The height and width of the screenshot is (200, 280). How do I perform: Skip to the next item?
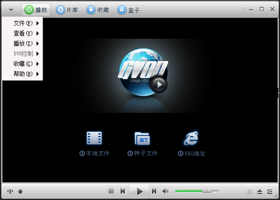point(154,191)
